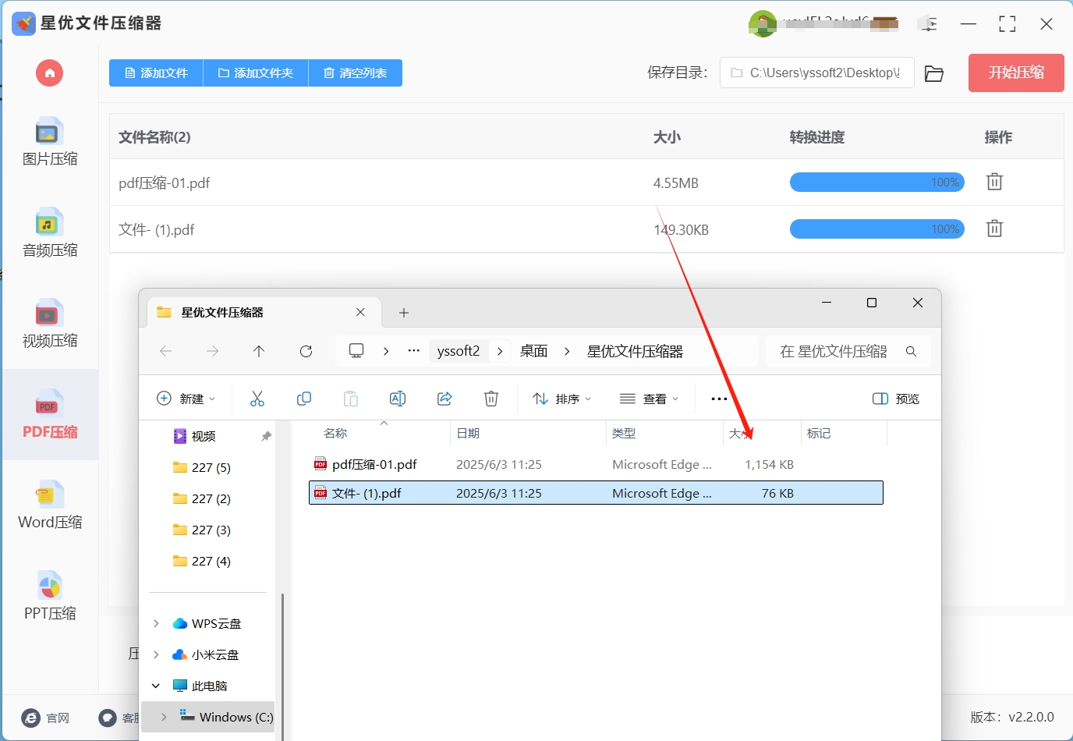Select pdf压缩-01.pdf in the Explorer file list

tap(596, 464)
